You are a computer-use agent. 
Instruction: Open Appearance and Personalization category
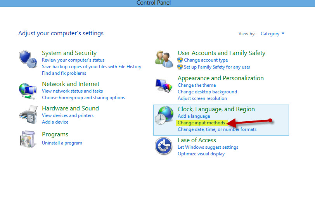pyautogui.click(x=221, y=78)
